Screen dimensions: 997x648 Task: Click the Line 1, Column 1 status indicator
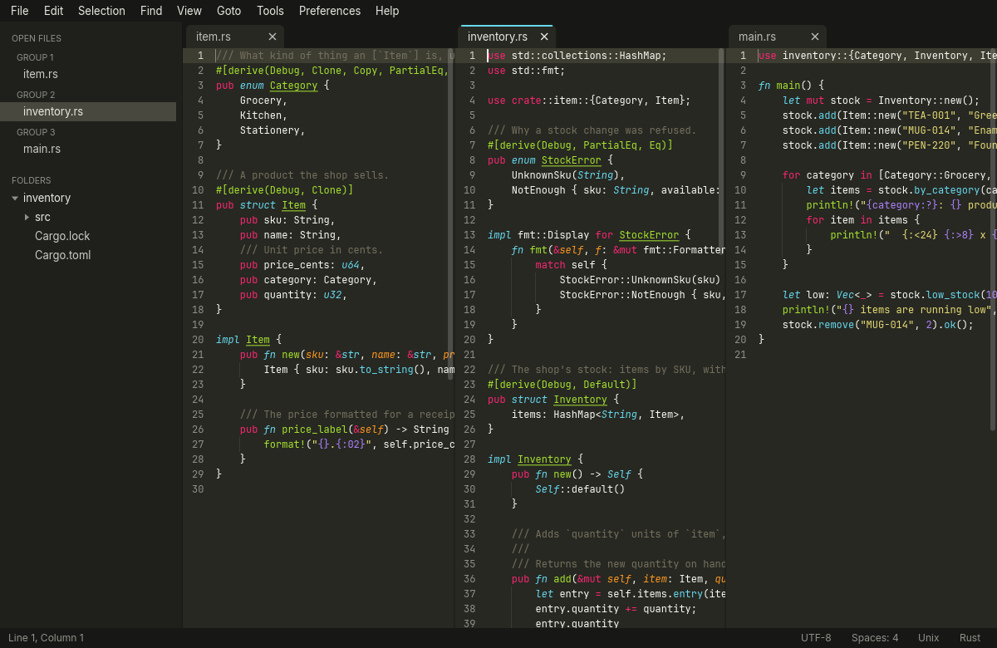[47, 638]
